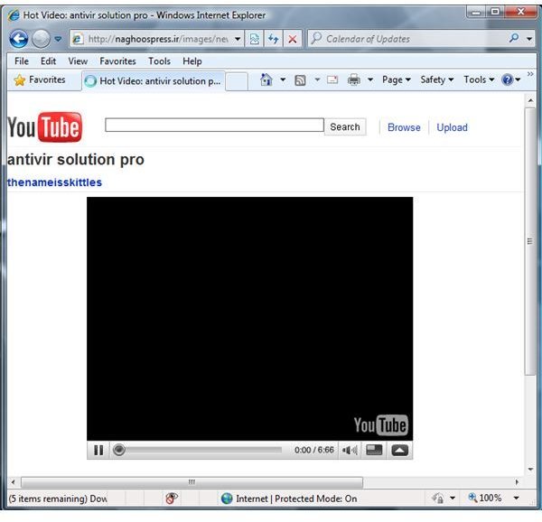Open the Edit menu

point(48,61)
